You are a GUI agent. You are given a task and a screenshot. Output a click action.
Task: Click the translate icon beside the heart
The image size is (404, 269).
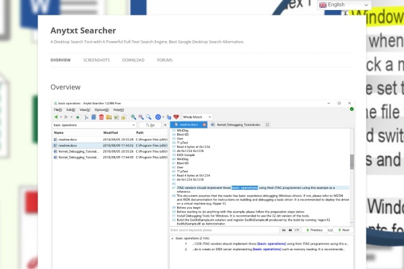click(x=169, y=117)
